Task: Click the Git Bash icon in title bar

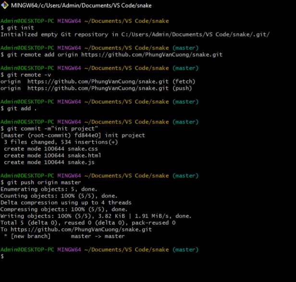Action: (4, 5)
